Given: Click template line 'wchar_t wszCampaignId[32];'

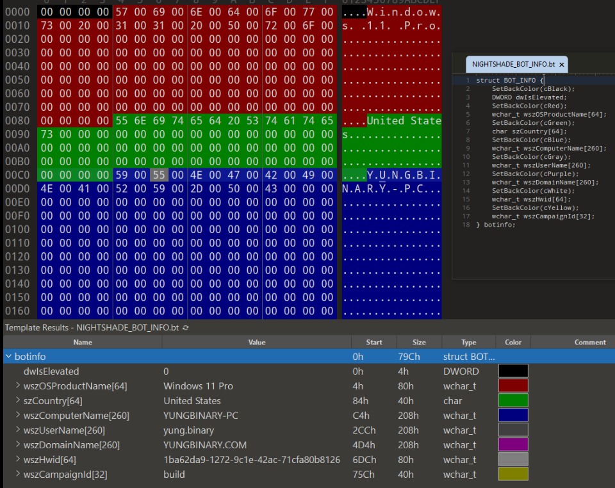Looking at the screenshot, I should 543,216.
